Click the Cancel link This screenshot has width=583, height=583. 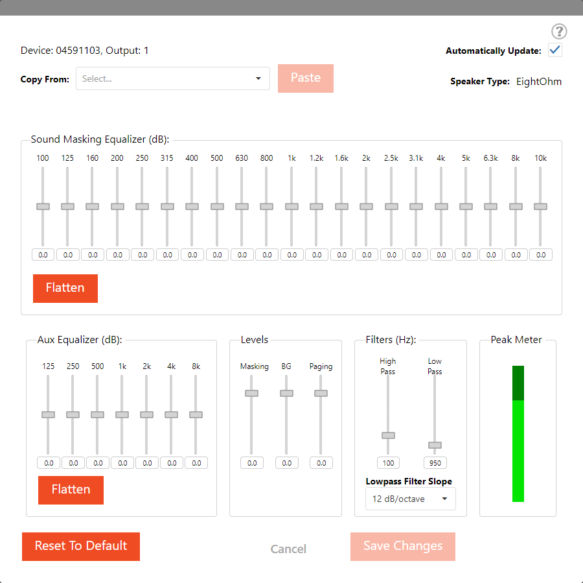(288, 549)
